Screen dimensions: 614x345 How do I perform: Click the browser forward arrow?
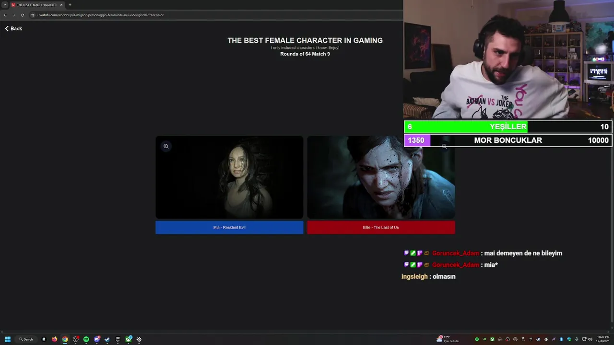(x=13, y=15)
